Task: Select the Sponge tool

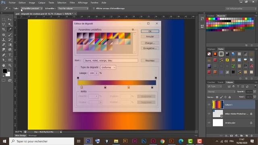Action: coord(10,50)
